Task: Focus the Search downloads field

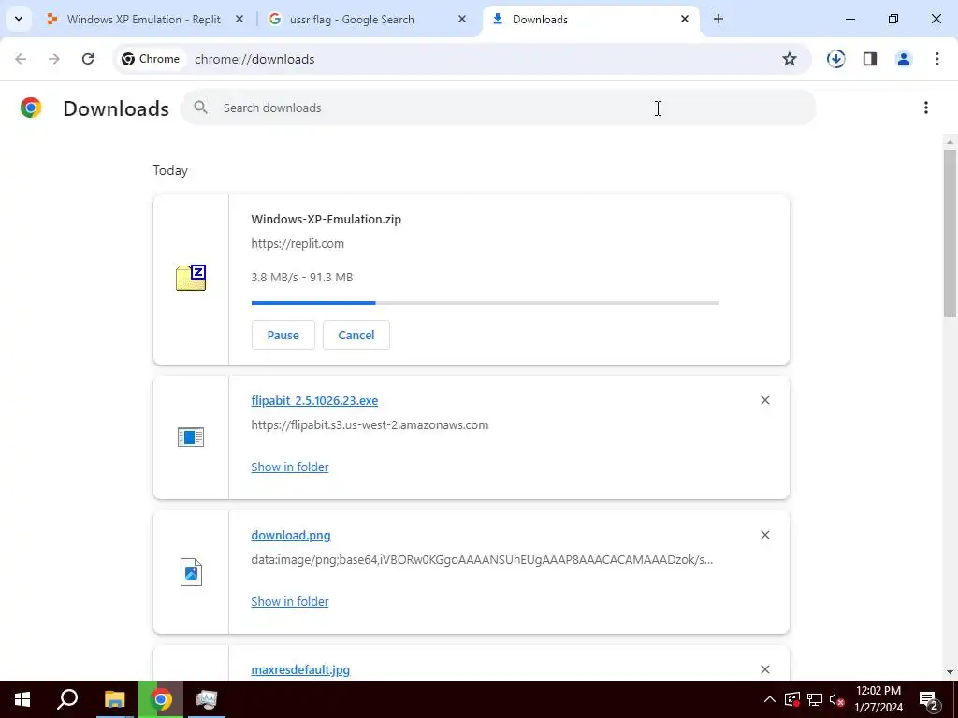Action: tap(498, 108)
